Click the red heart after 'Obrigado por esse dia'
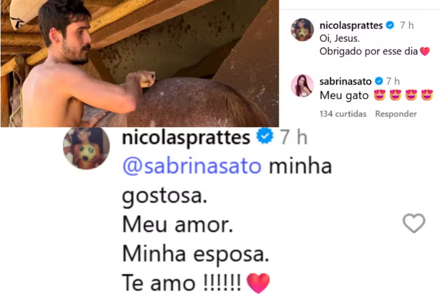This screenshot has height=303, width=439. click(x=425, y=51)
